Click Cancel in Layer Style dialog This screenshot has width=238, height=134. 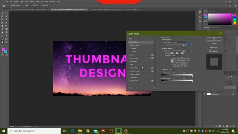pos(214,43)
